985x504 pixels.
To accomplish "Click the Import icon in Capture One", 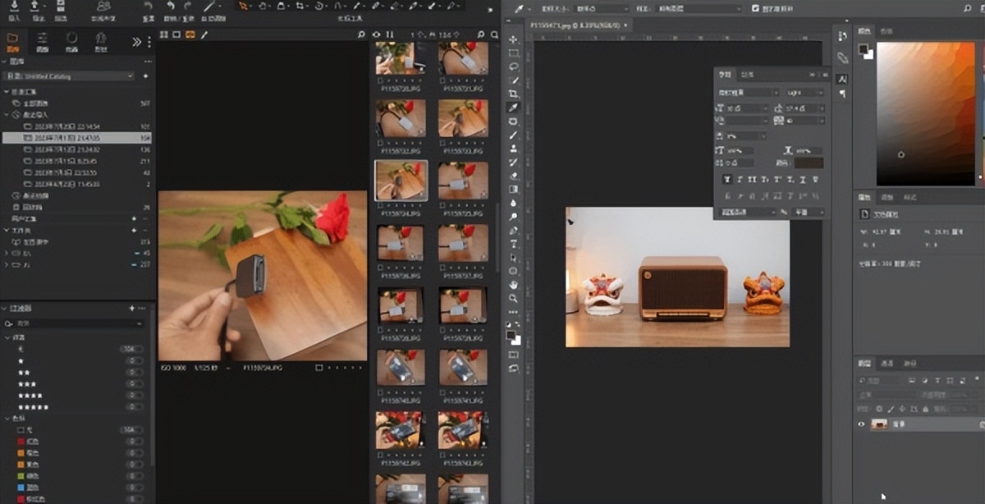I will 14,10.
